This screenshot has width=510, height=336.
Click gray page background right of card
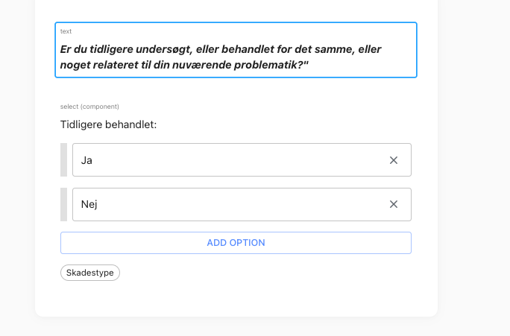tap(473, 162)
